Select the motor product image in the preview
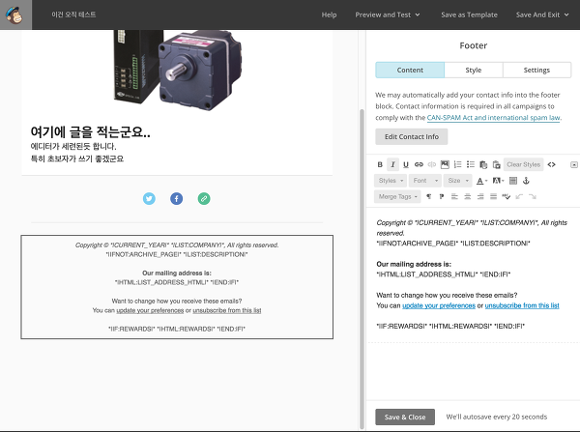The height and width of the screenshot is (432, 580). tap(178, 70)
